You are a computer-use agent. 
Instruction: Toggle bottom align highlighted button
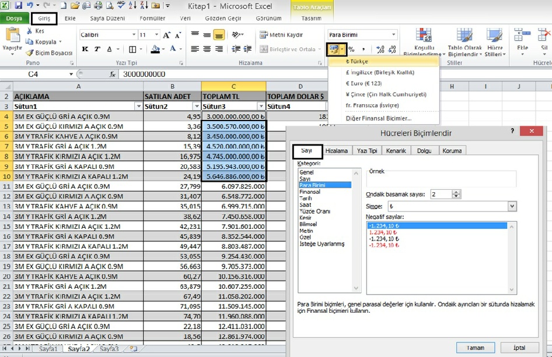pos(219,34)
